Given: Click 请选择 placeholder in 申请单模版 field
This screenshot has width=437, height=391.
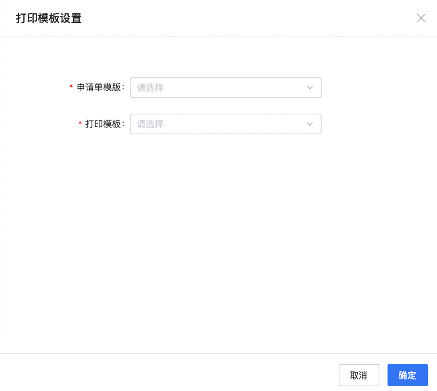Looking at the screenshot, I should point(150,87).
